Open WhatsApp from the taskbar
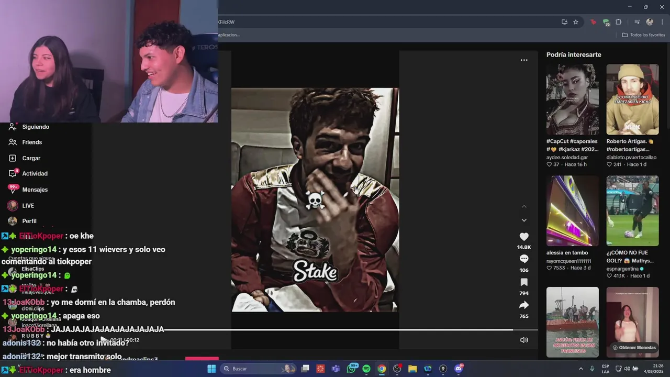The width and height of the screenshot is (670, 377). (x=351, y=369)
